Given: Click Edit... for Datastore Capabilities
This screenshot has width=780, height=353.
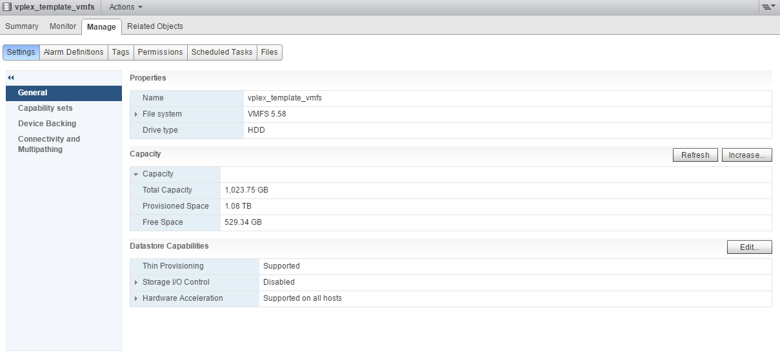Looking at the screenshot, I should (749, 247).
